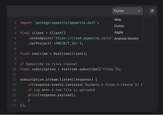Click the import 'package:appwrite/appwrite.dart' line
Image resolution: width=163 pixels, height=115 pixels.
click(x=59, y=23)
